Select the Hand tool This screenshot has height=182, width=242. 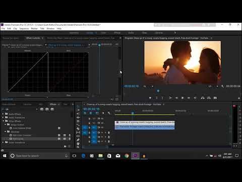coord(78,144)
